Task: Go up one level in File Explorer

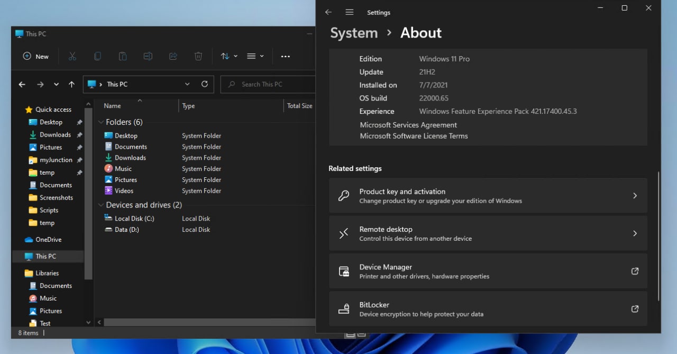Action: coord(71,84)
